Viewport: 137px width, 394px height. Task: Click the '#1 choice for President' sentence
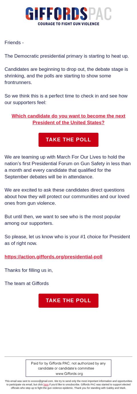pos(67,240)
